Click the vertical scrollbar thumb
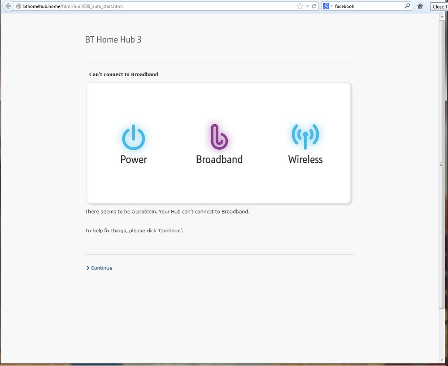This screenshot has width=448, height=366. (442, 164)
